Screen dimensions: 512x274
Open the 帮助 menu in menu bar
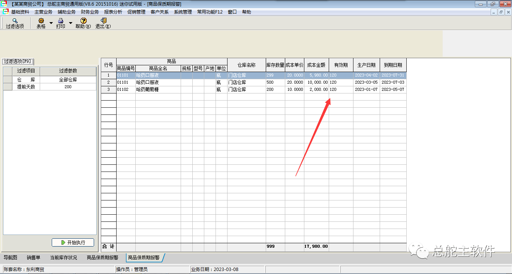click(x=247, y=12)
